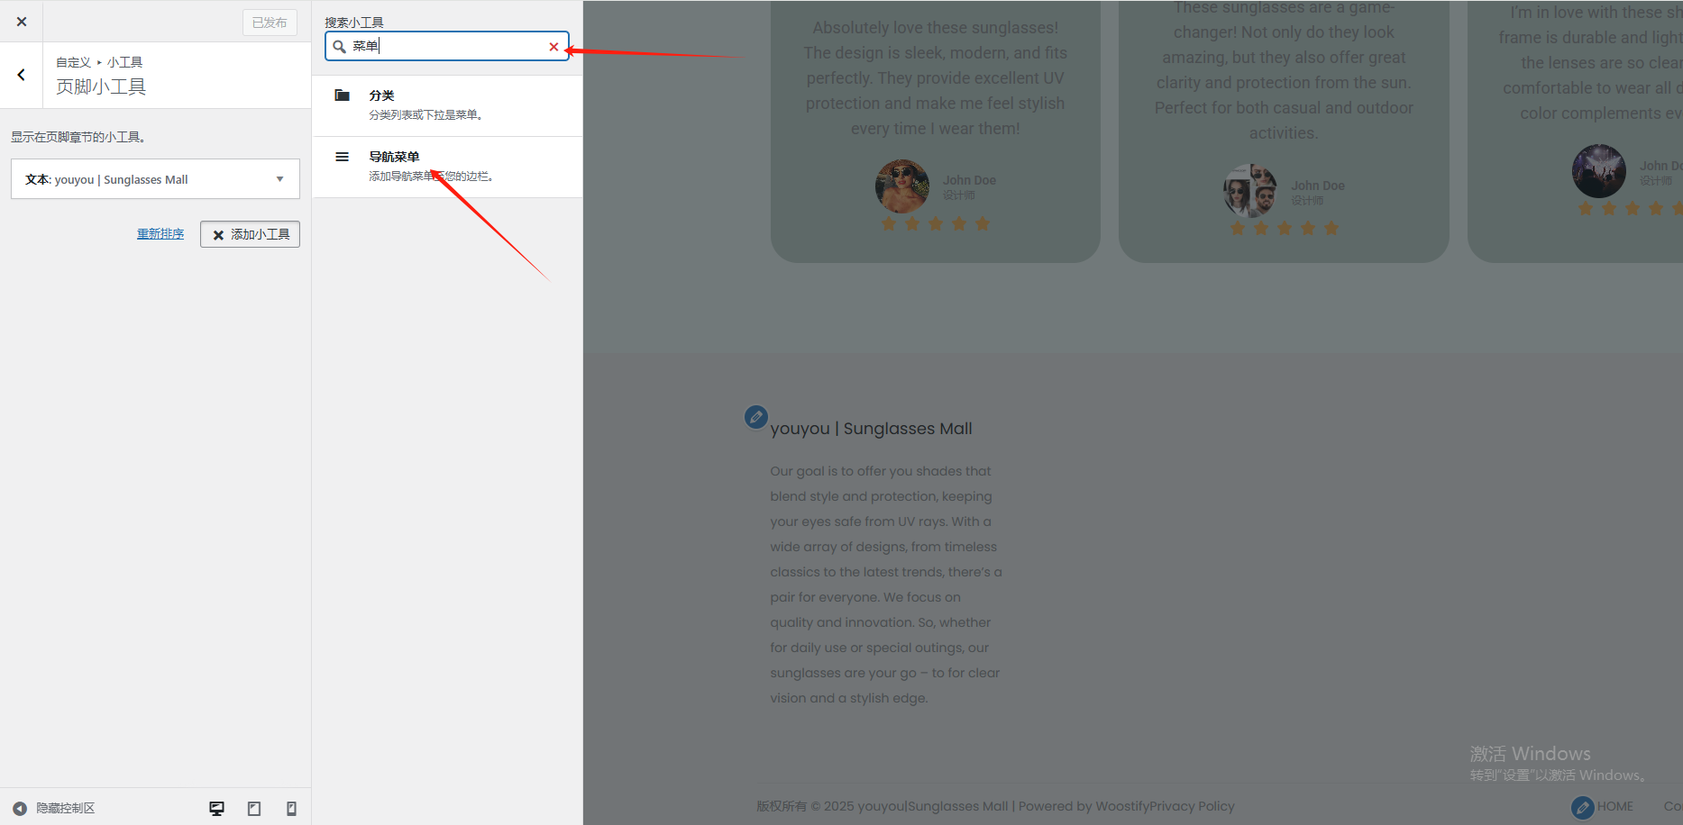This screenshot has height=825, width=1683.
Task: Click the edit pencil beside youyou footer text
Action: point(755,417)
